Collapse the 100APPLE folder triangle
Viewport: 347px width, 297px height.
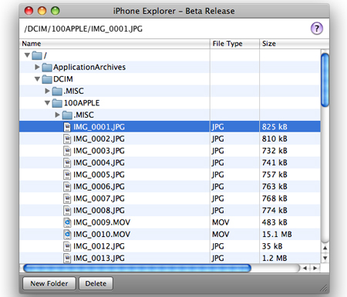[x=47, y=103]
